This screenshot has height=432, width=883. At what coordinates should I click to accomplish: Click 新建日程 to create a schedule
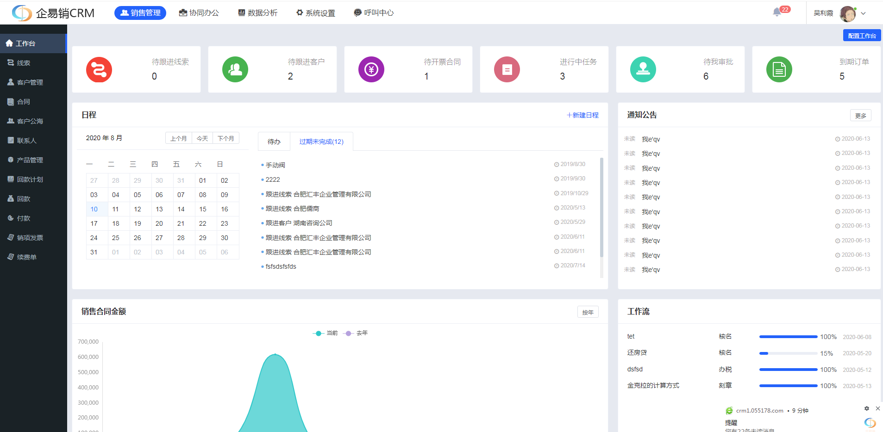[582, 115]
